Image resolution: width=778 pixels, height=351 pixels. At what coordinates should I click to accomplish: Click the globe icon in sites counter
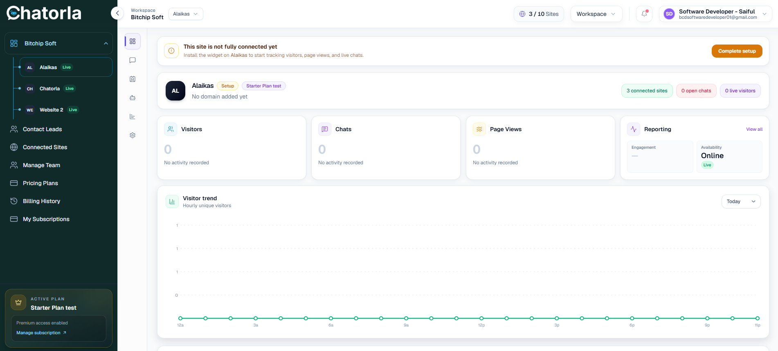pos(522,14)
